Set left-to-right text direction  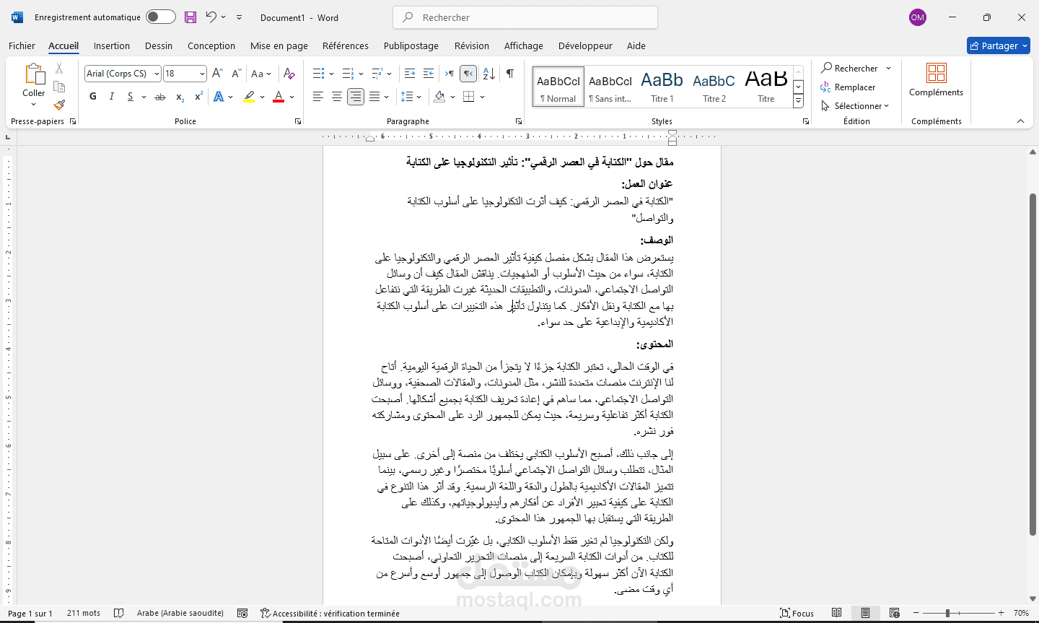450,74
